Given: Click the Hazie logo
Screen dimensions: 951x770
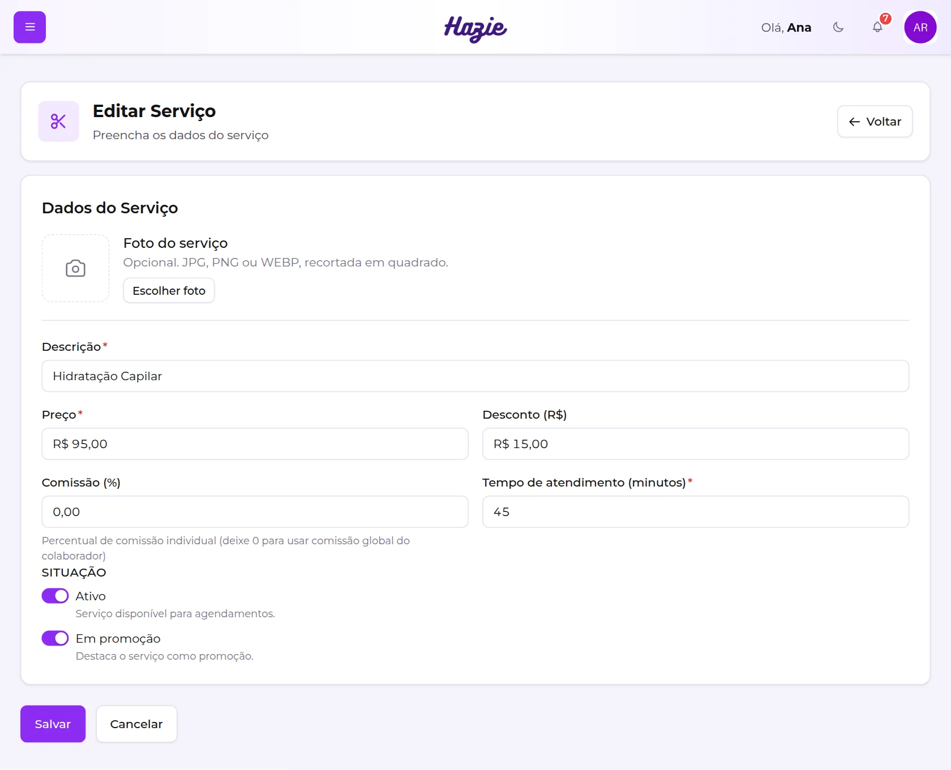Looking at the screenshot, I should coord(475,28).
